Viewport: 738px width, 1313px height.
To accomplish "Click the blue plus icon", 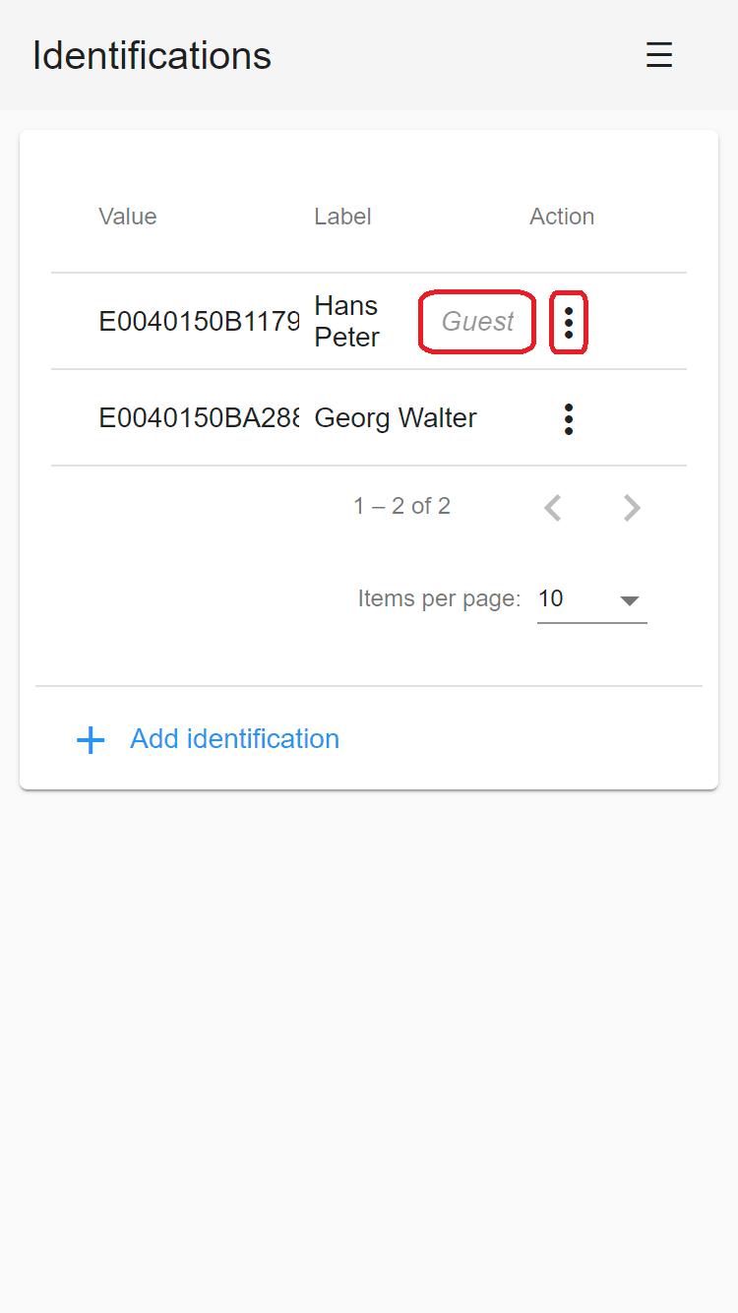I will 91,740.
